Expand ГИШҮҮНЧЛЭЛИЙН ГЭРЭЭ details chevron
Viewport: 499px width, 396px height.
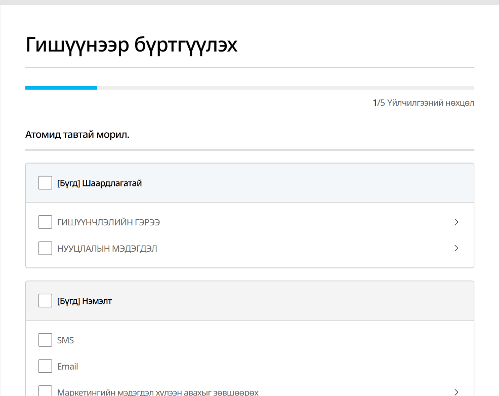[456, 222]
